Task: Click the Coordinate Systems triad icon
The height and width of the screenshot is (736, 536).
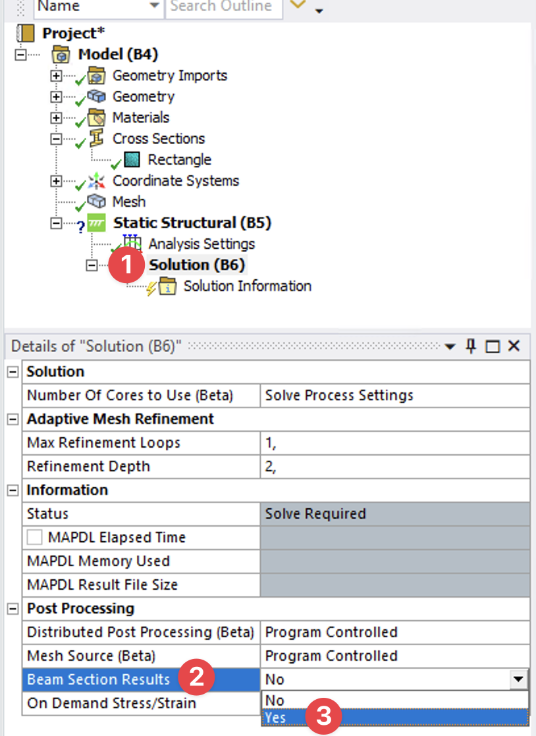Action: click(x=97, y=181)
